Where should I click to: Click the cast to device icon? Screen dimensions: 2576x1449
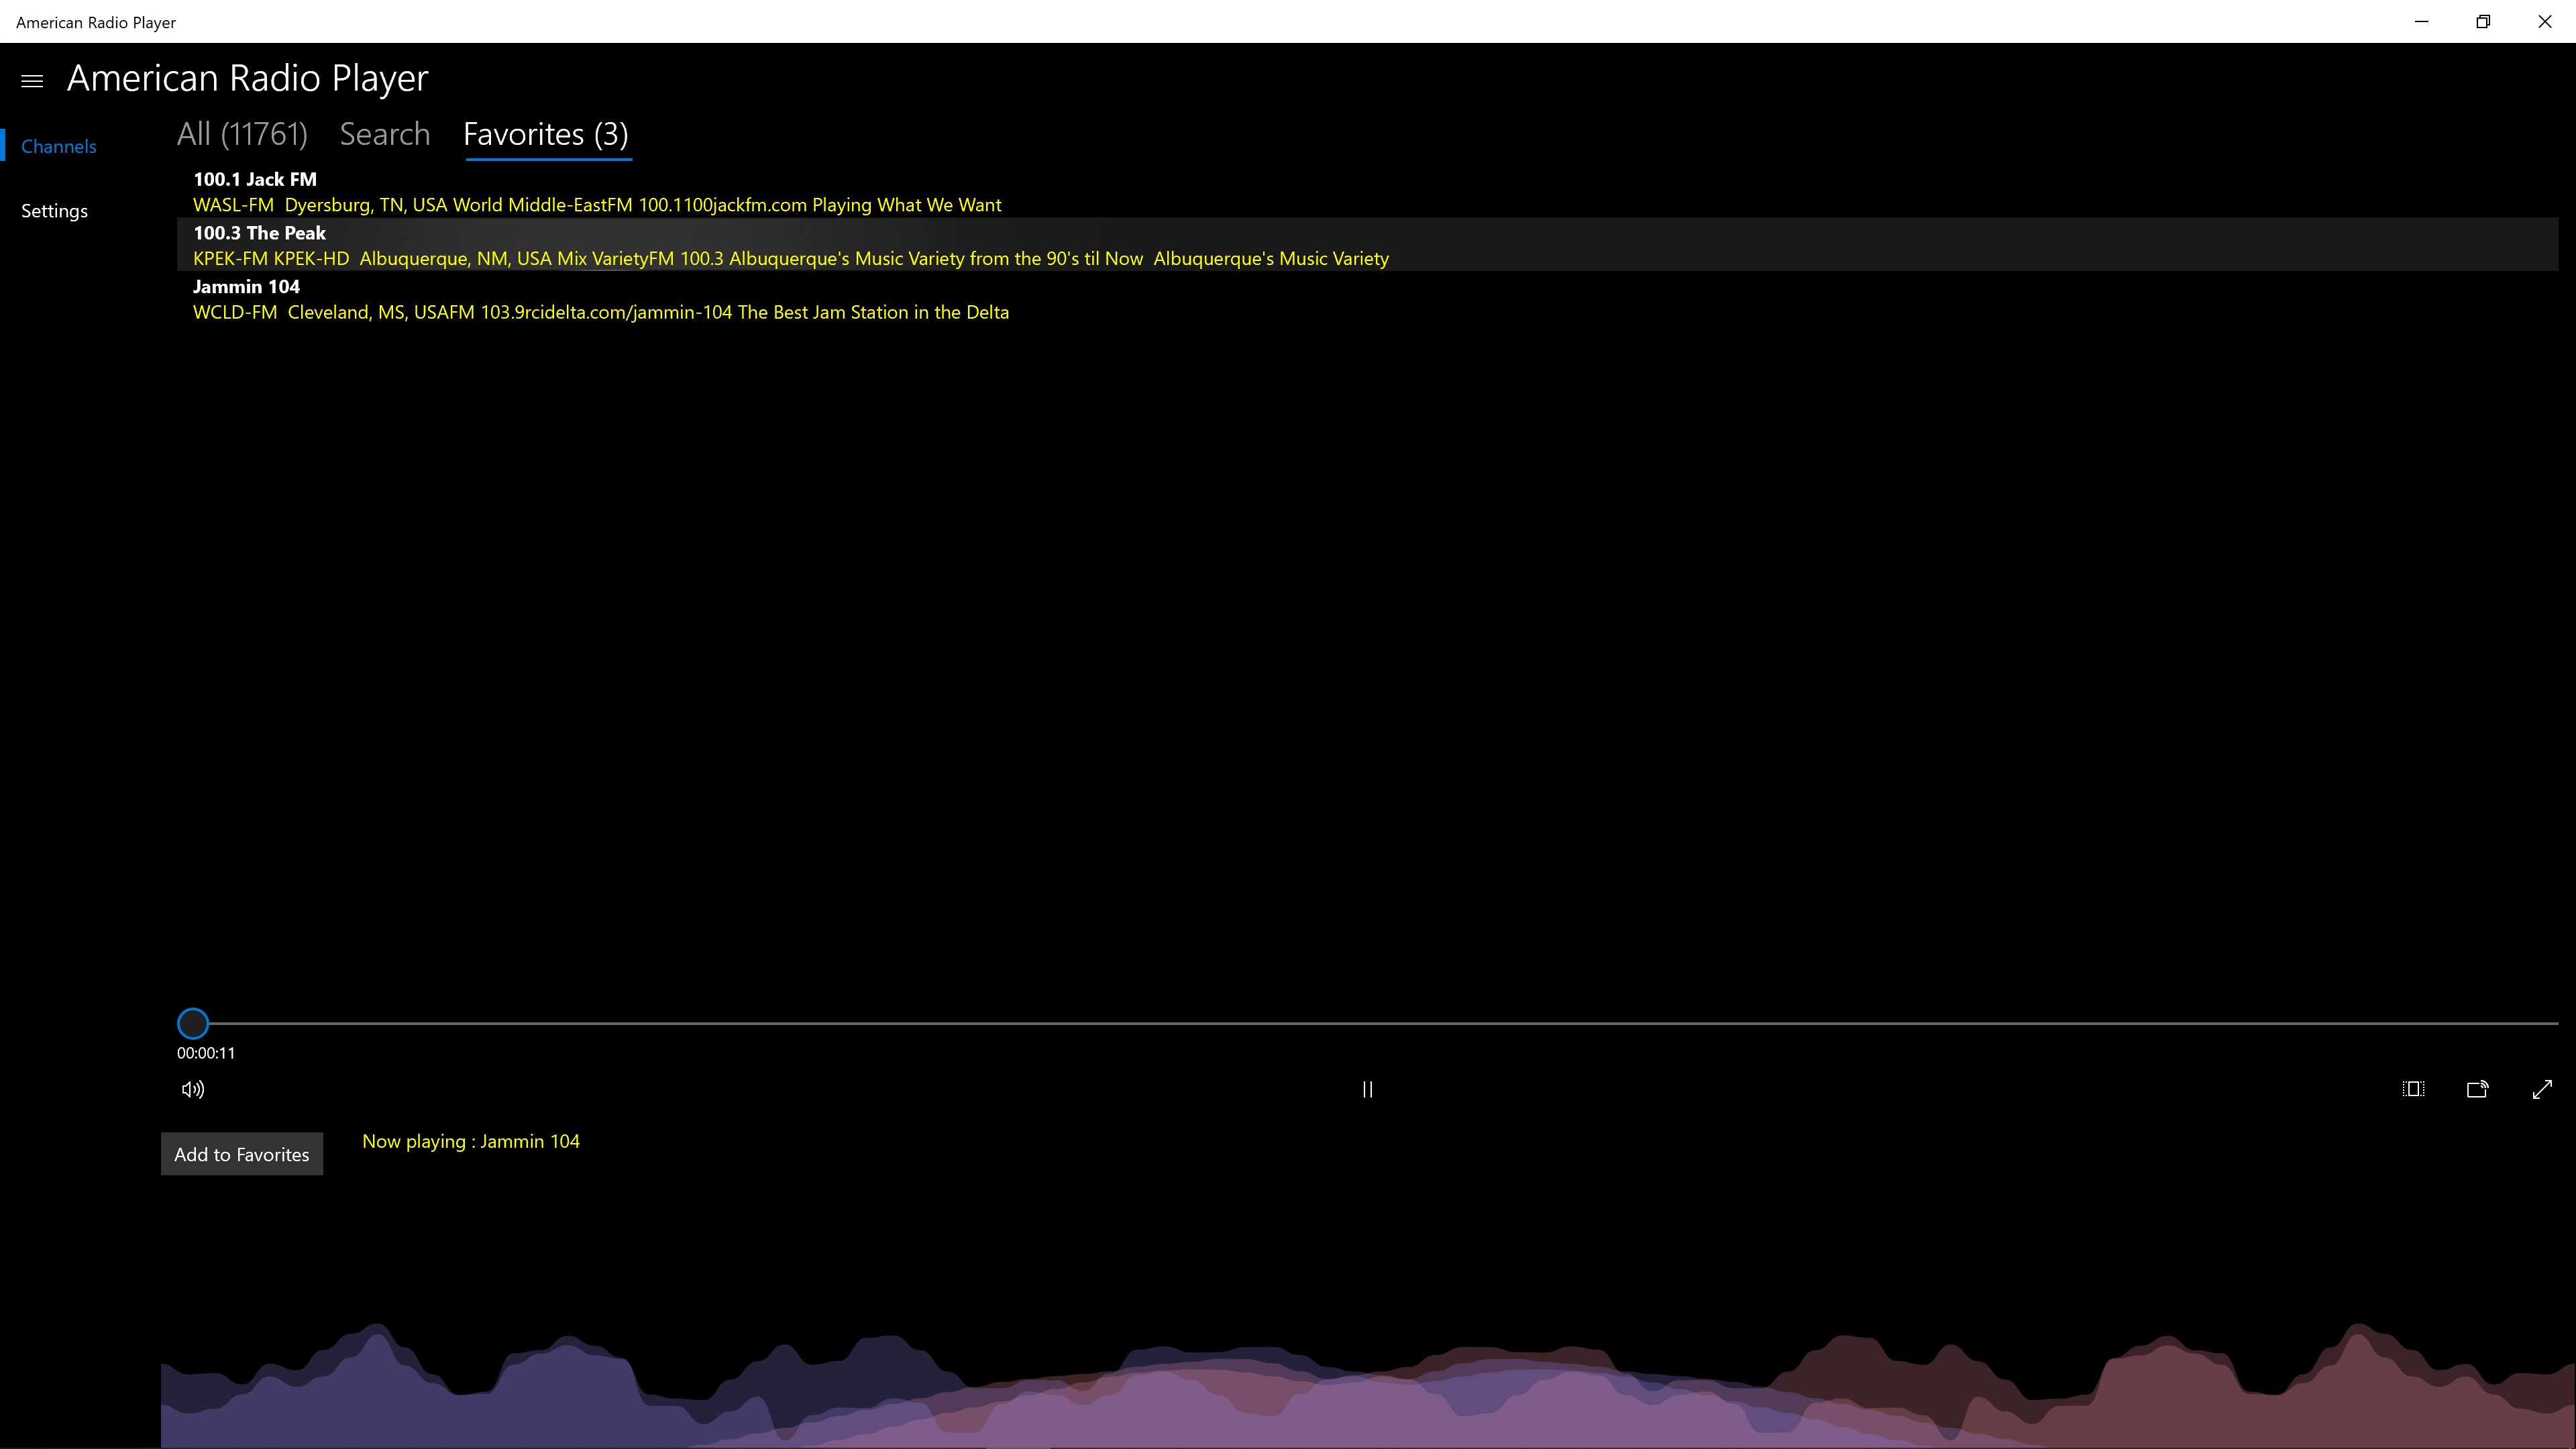[2477, 1089]
